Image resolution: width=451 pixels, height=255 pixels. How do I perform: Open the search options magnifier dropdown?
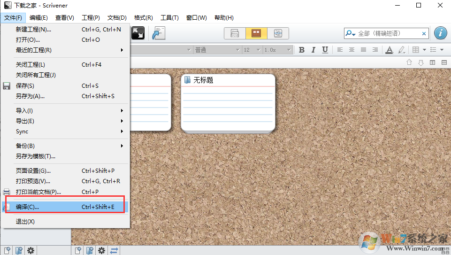pyautogui.click(x=351, y=33)
